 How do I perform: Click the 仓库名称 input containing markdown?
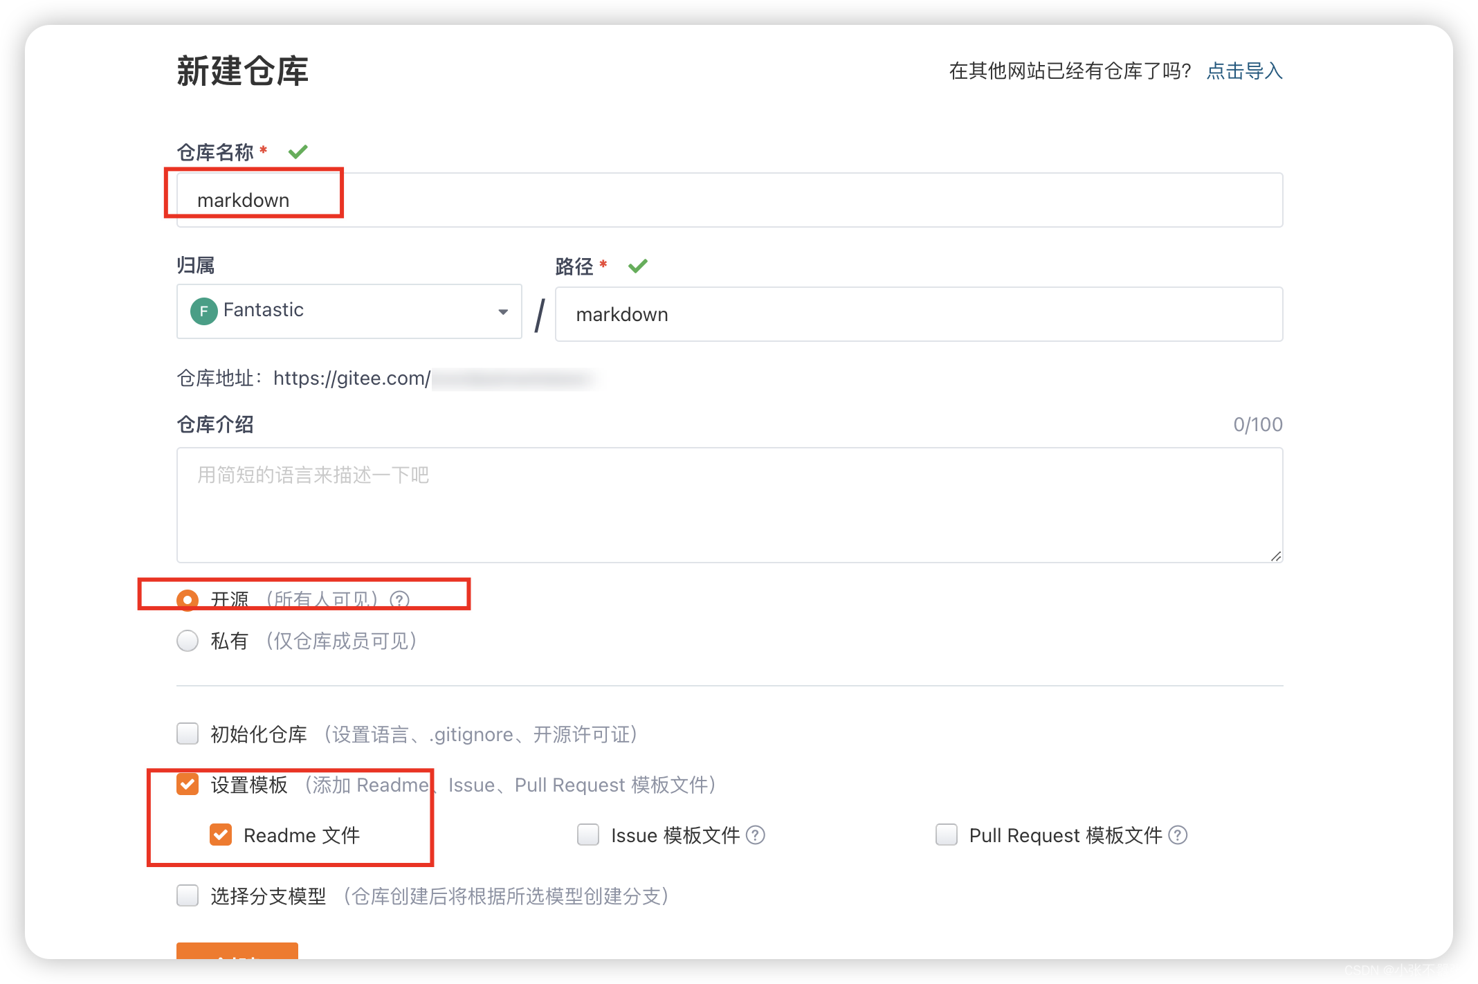pyautogui.click(x=729, y=200)
